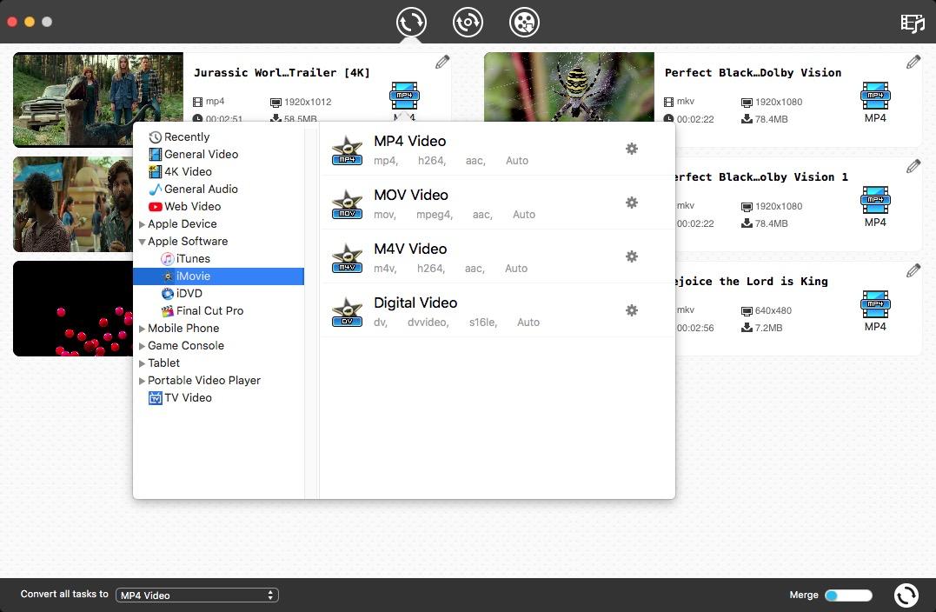Viewport: 936px width, 612px height.
Task: Edit the Perfect Black Dolby Vision 1 task pencil
Action: pyautogui.click(x=913, y=167)
